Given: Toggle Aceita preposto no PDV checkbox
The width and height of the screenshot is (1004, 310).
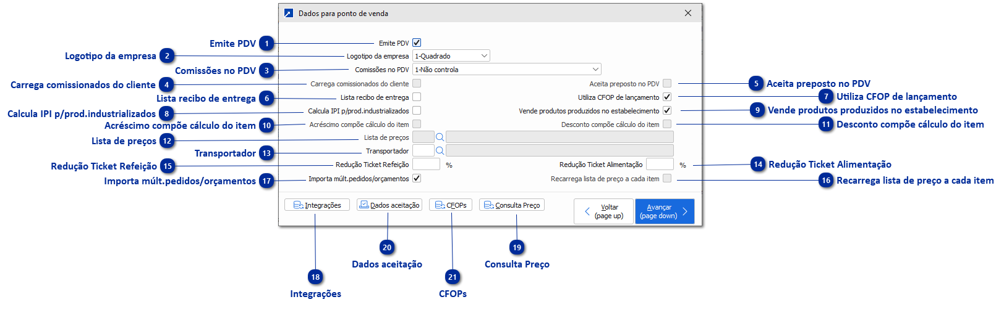Looking at the screenshot, I should point(667,83).
